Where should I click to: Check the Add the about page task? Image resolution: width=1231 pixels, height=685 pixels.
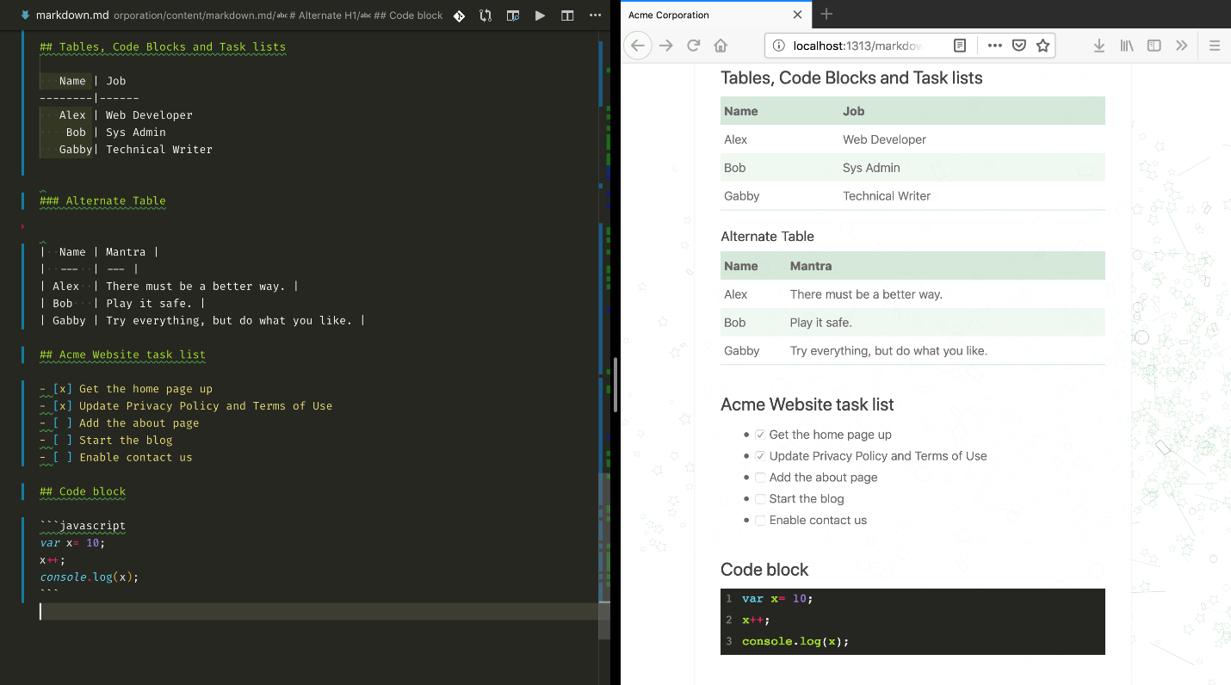pyautogui.click(x=760, y=477)
